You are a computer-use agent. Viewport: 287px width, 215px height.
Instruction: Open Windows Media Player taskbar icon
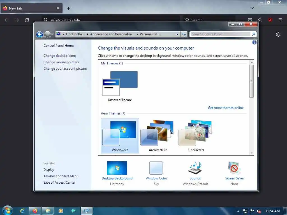61,211
